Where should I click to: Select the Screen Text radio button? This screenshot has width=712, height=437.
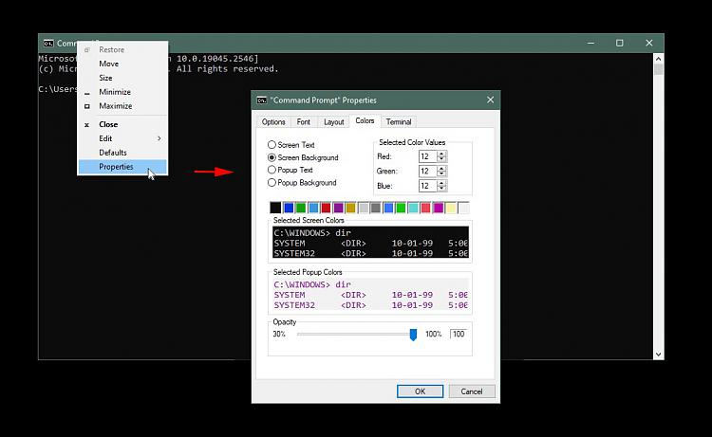pyautogui.click(x=272, y=145)
